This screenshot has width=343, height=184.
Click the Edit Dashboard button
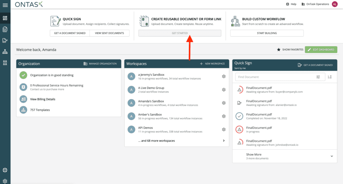[x=321, y=50]
